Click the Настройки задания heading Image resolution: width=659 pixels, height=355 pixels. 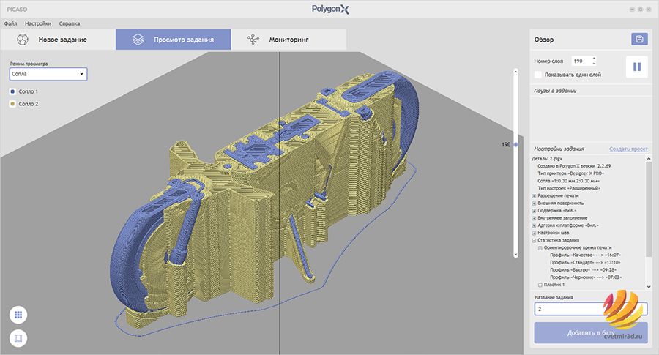pyautogui.click(x=559, y=149)
